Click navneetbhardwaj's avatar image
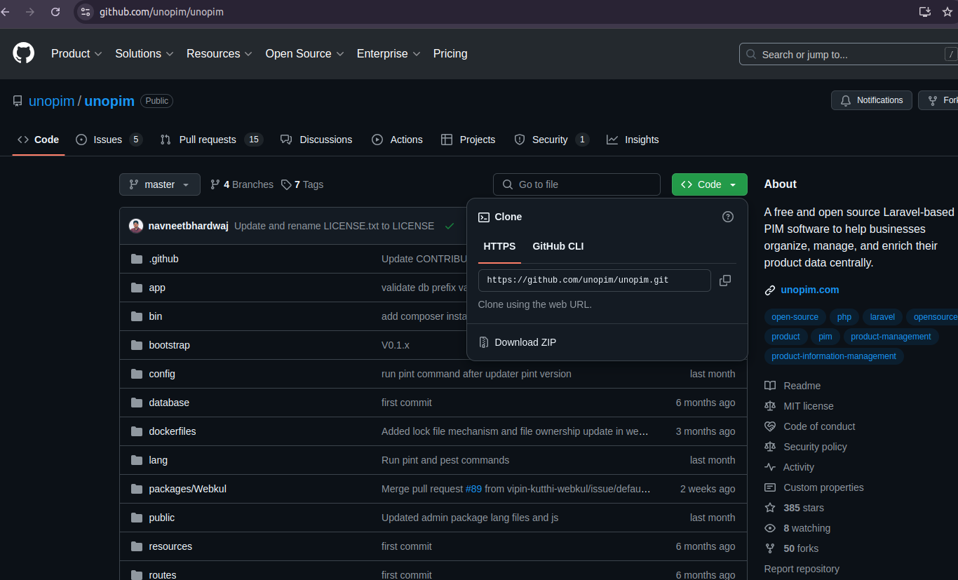This screenshot has width=958, height=580. (x=136, y=226)
